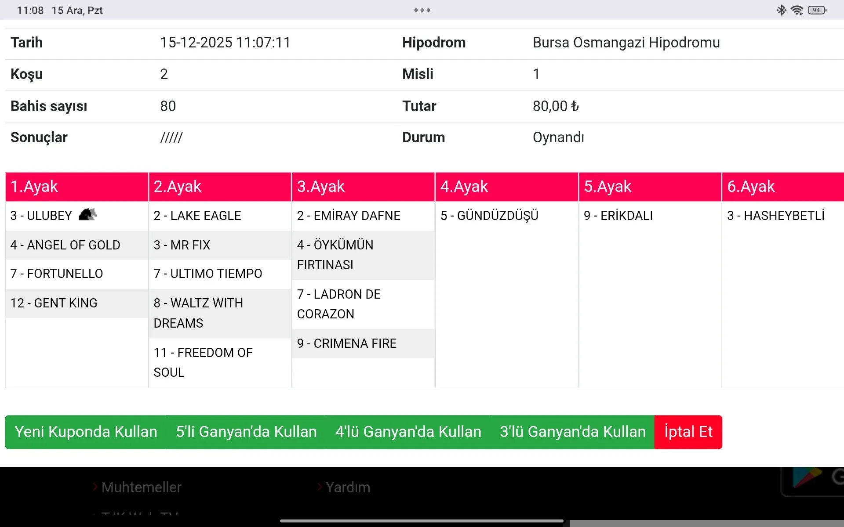Open the Yardım footer link

coord(348,487)
